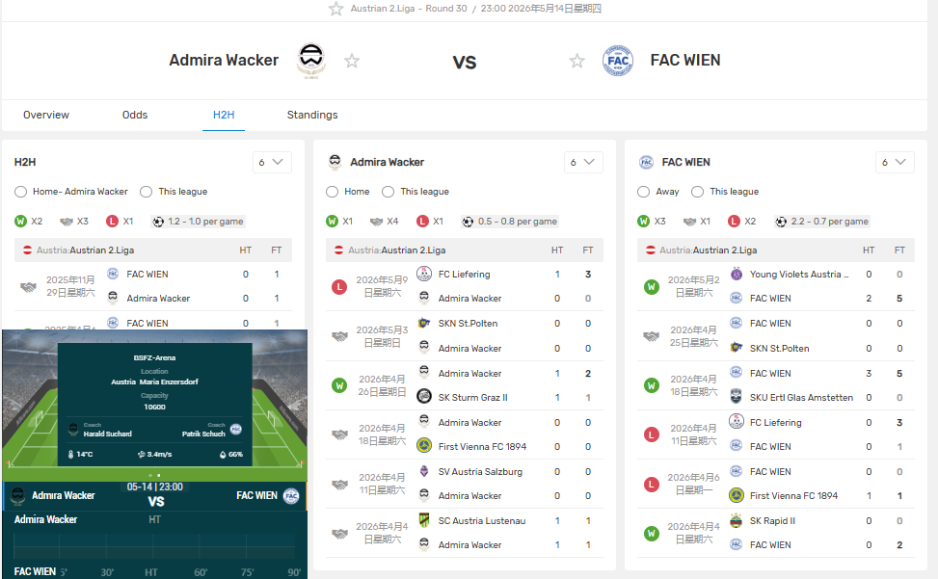
Task: Open Admira Wacker team name in header
Action: coord(224,61)
